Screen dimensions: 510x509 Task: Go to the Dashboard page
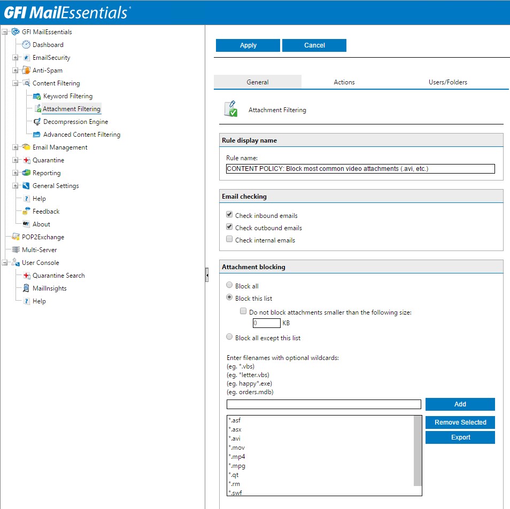click(48, 45)
